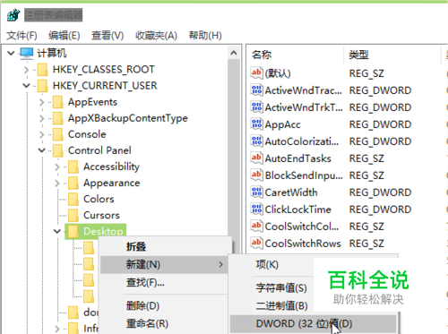Click the Desktop folder icon
Image resolution: width=448 pixels, height=334 pixels.
pos(73,231)
